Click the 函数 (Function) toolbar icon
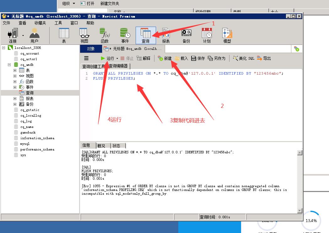Viewport: 329px width, 233px height. point(105,35)
